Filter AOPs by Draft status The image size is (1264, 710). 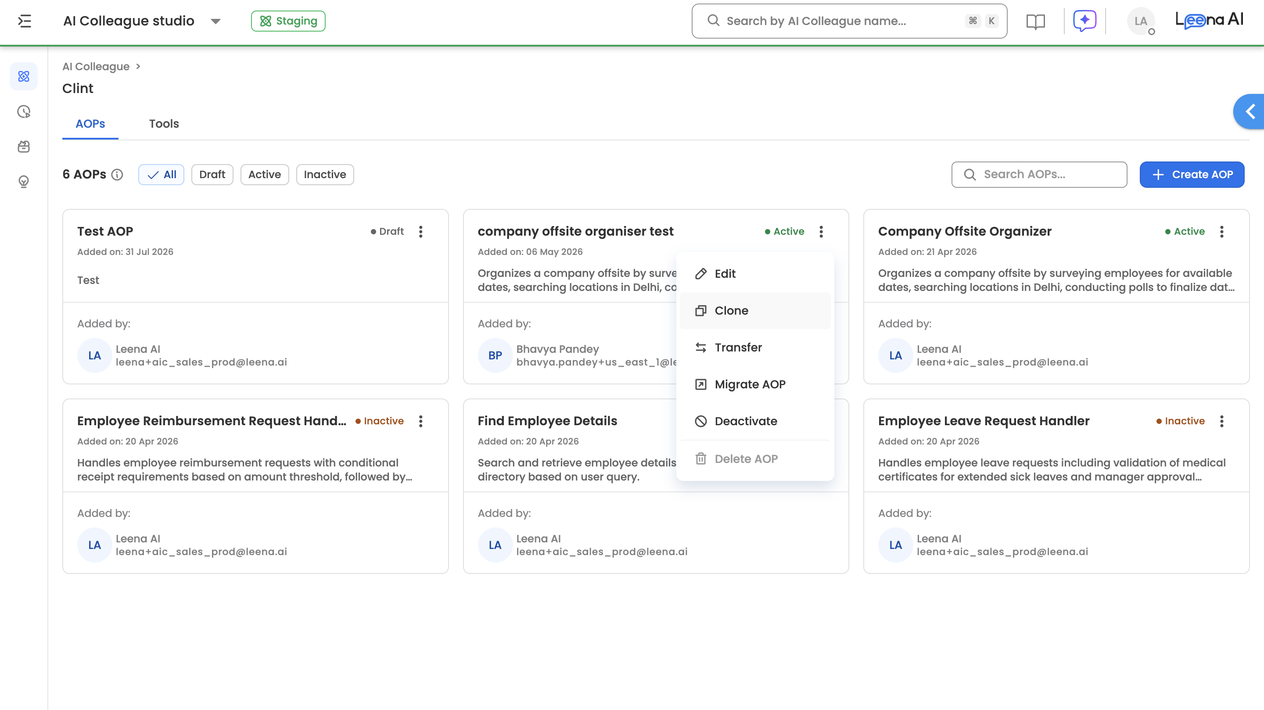click(x=212, y=175)
